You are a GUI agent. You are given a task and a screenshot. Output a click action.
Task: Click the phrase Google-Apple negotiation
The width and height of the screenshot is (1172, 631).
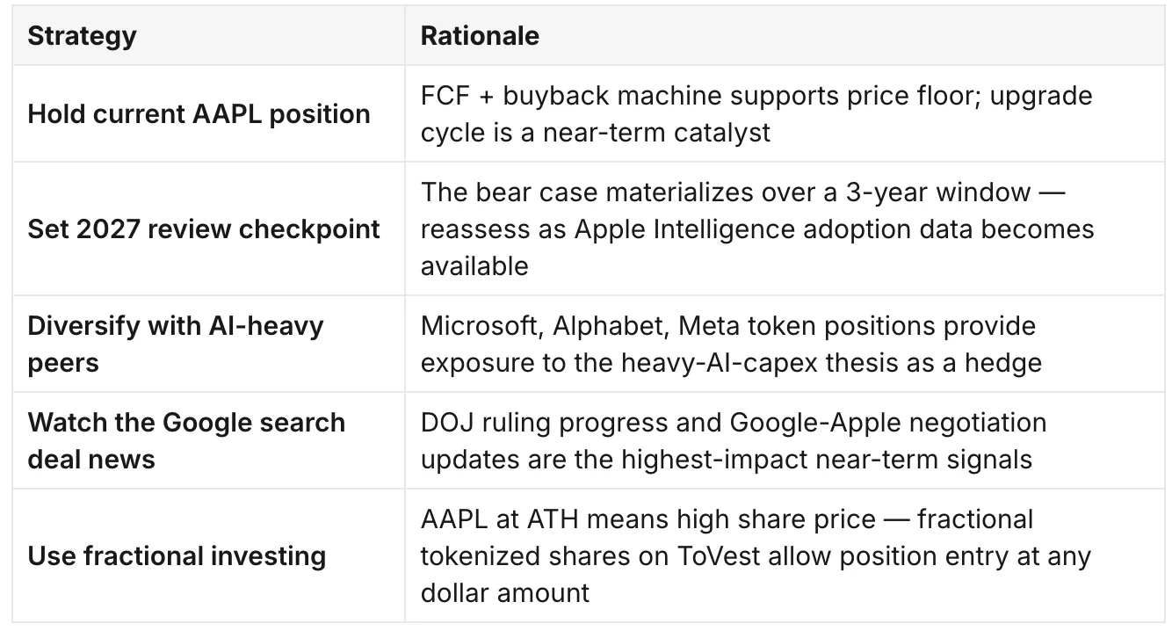[888, 422]
